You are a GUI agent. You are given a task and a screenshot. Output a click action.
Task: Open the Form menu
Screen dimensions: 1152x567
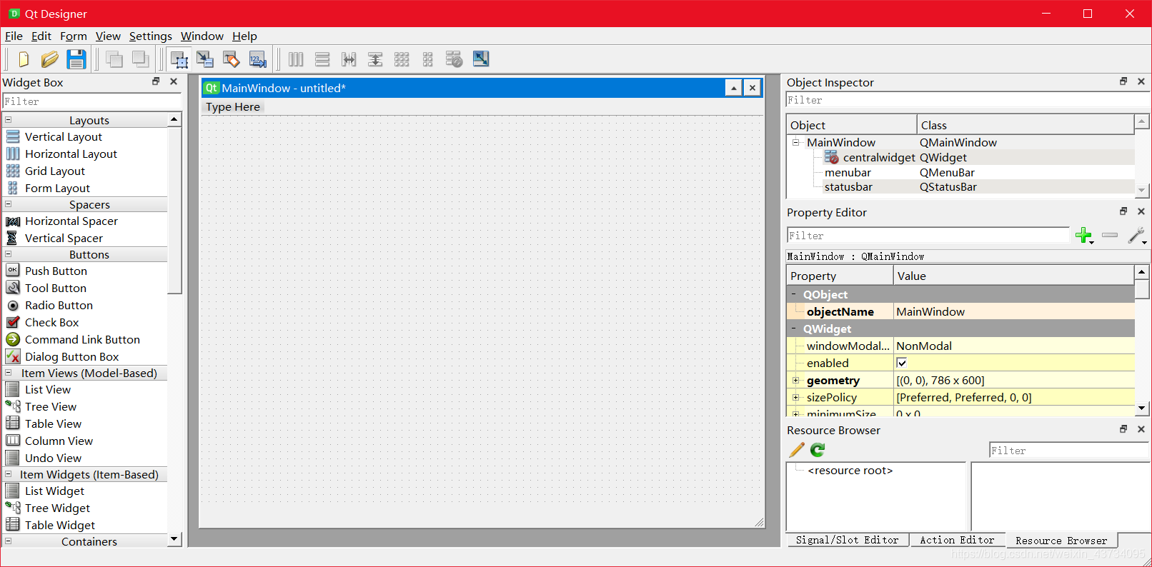(74, 36)
